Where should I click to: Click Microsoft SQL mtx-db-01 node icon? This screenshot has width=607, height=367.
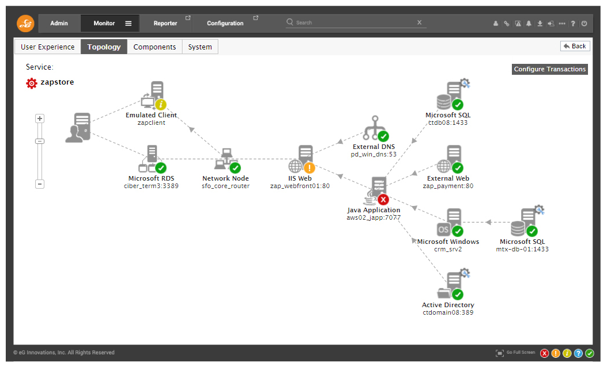[526, 221]
